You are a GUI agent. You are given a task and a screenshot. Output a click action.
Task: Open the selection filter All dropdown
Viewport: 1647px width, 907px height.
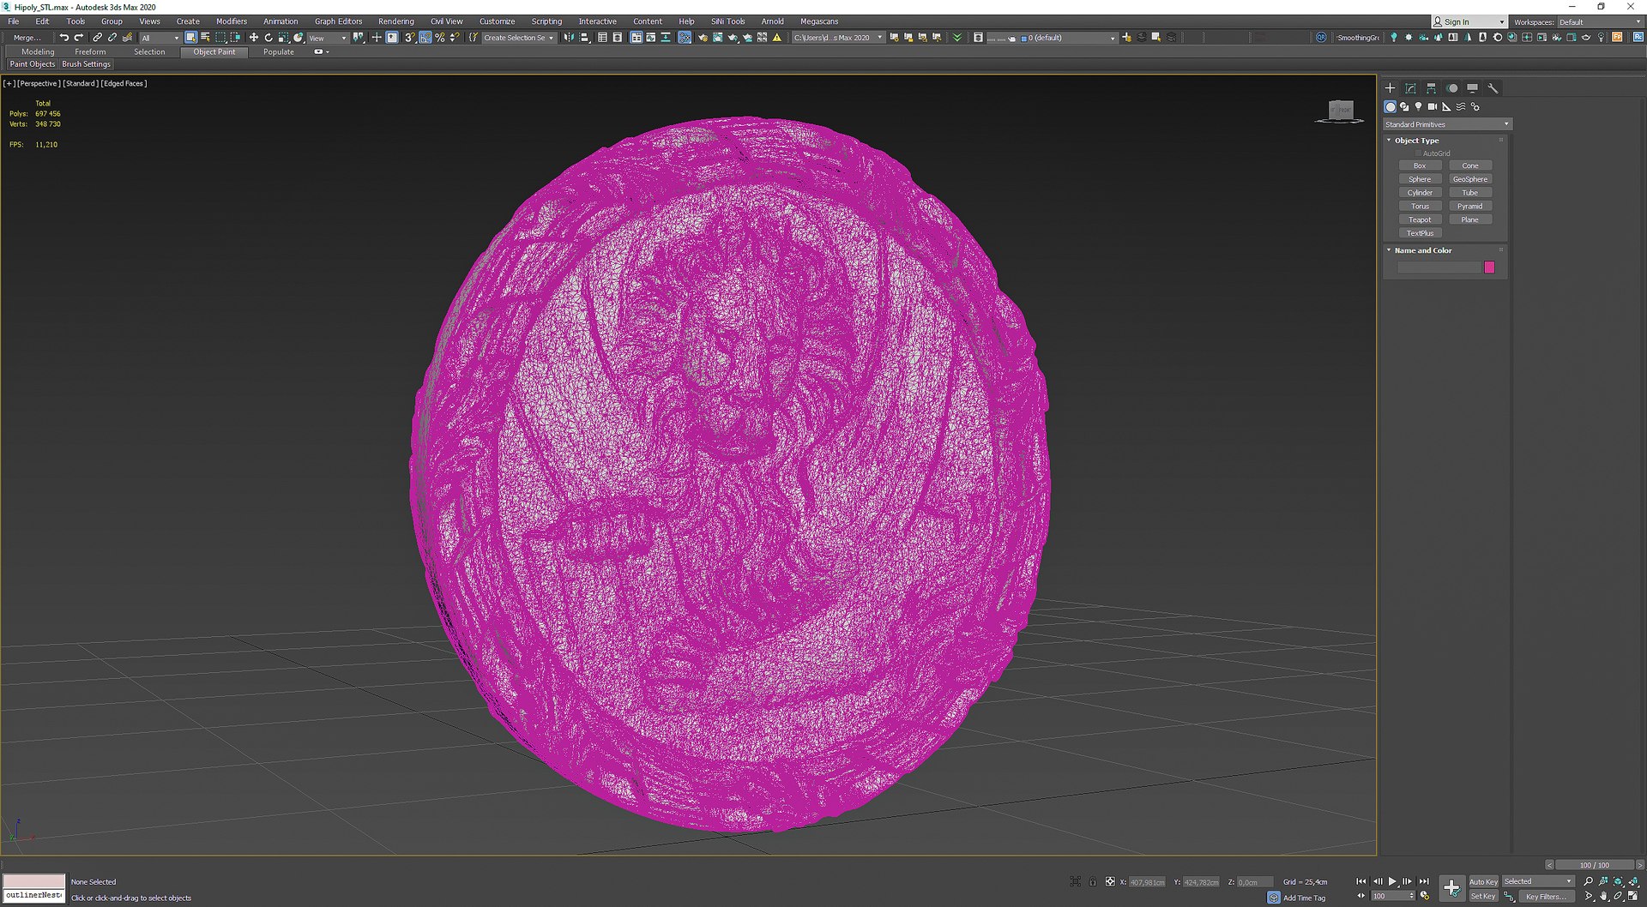coord(160,38)
